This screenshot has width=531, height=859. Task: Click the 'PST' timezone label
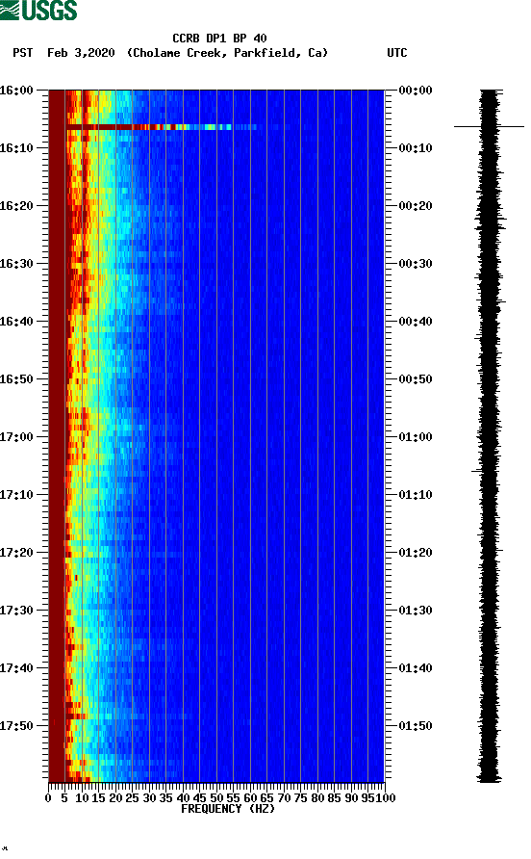23,53
